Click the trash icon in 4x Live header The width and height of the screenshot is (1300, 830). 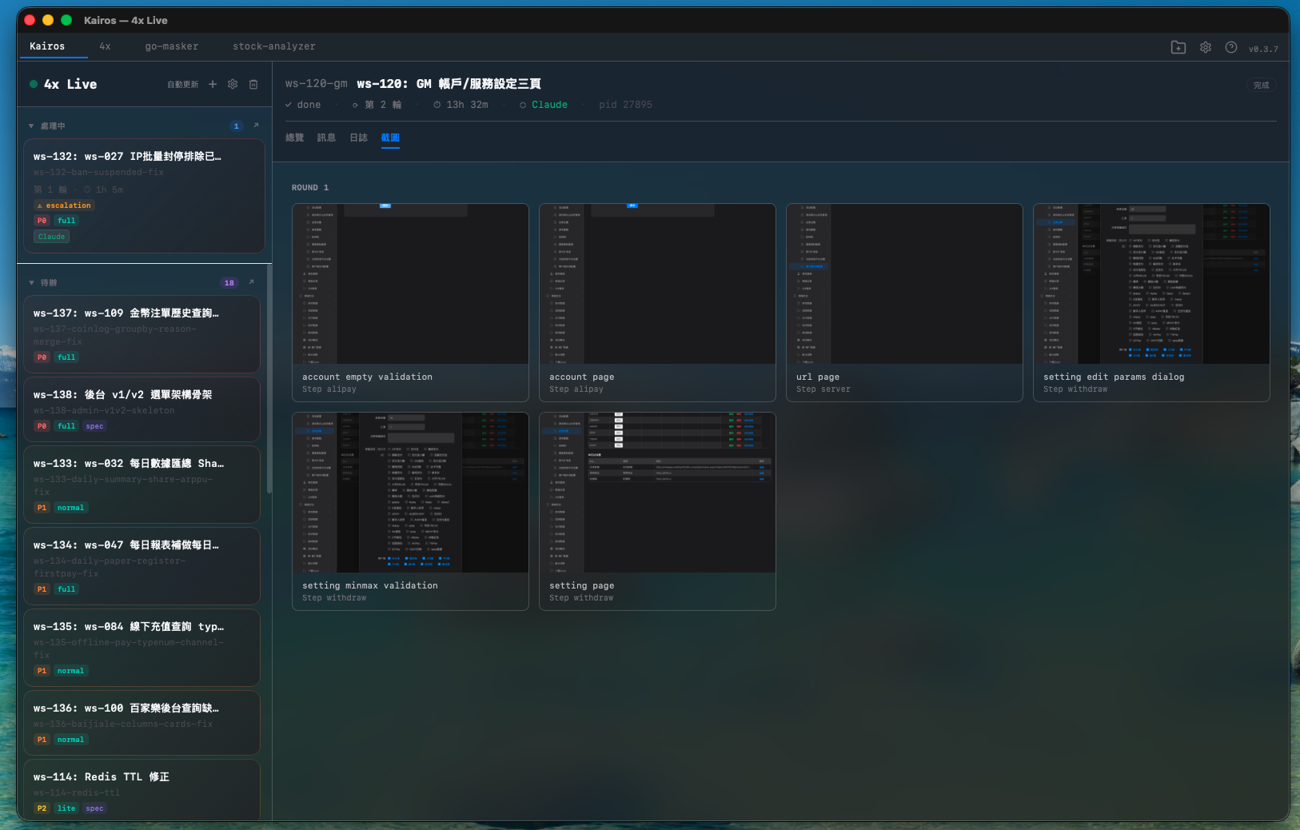(x=253, y=84)
